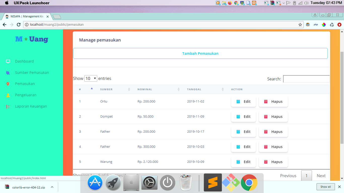
Task: Close the NESAPA tab
Action: (x=48, y=17)
